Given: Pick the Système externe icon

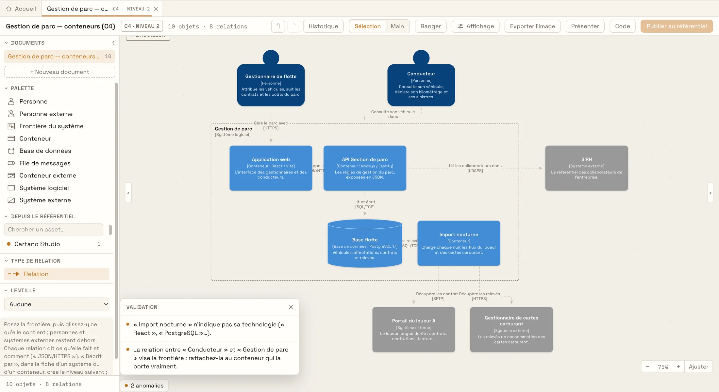Looking at the screenshot, I should 11,200.
